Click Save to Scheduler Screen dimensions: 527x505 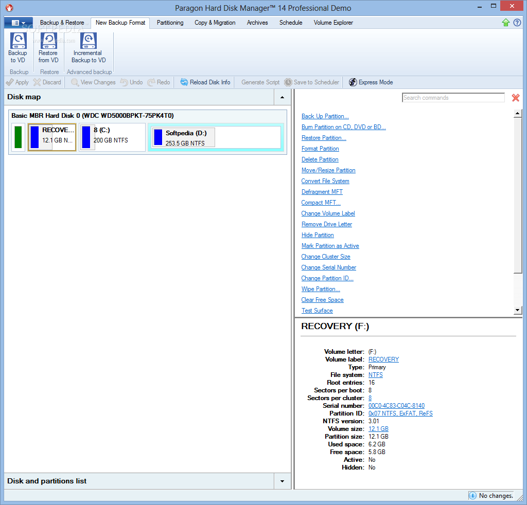tap(312, 82)
